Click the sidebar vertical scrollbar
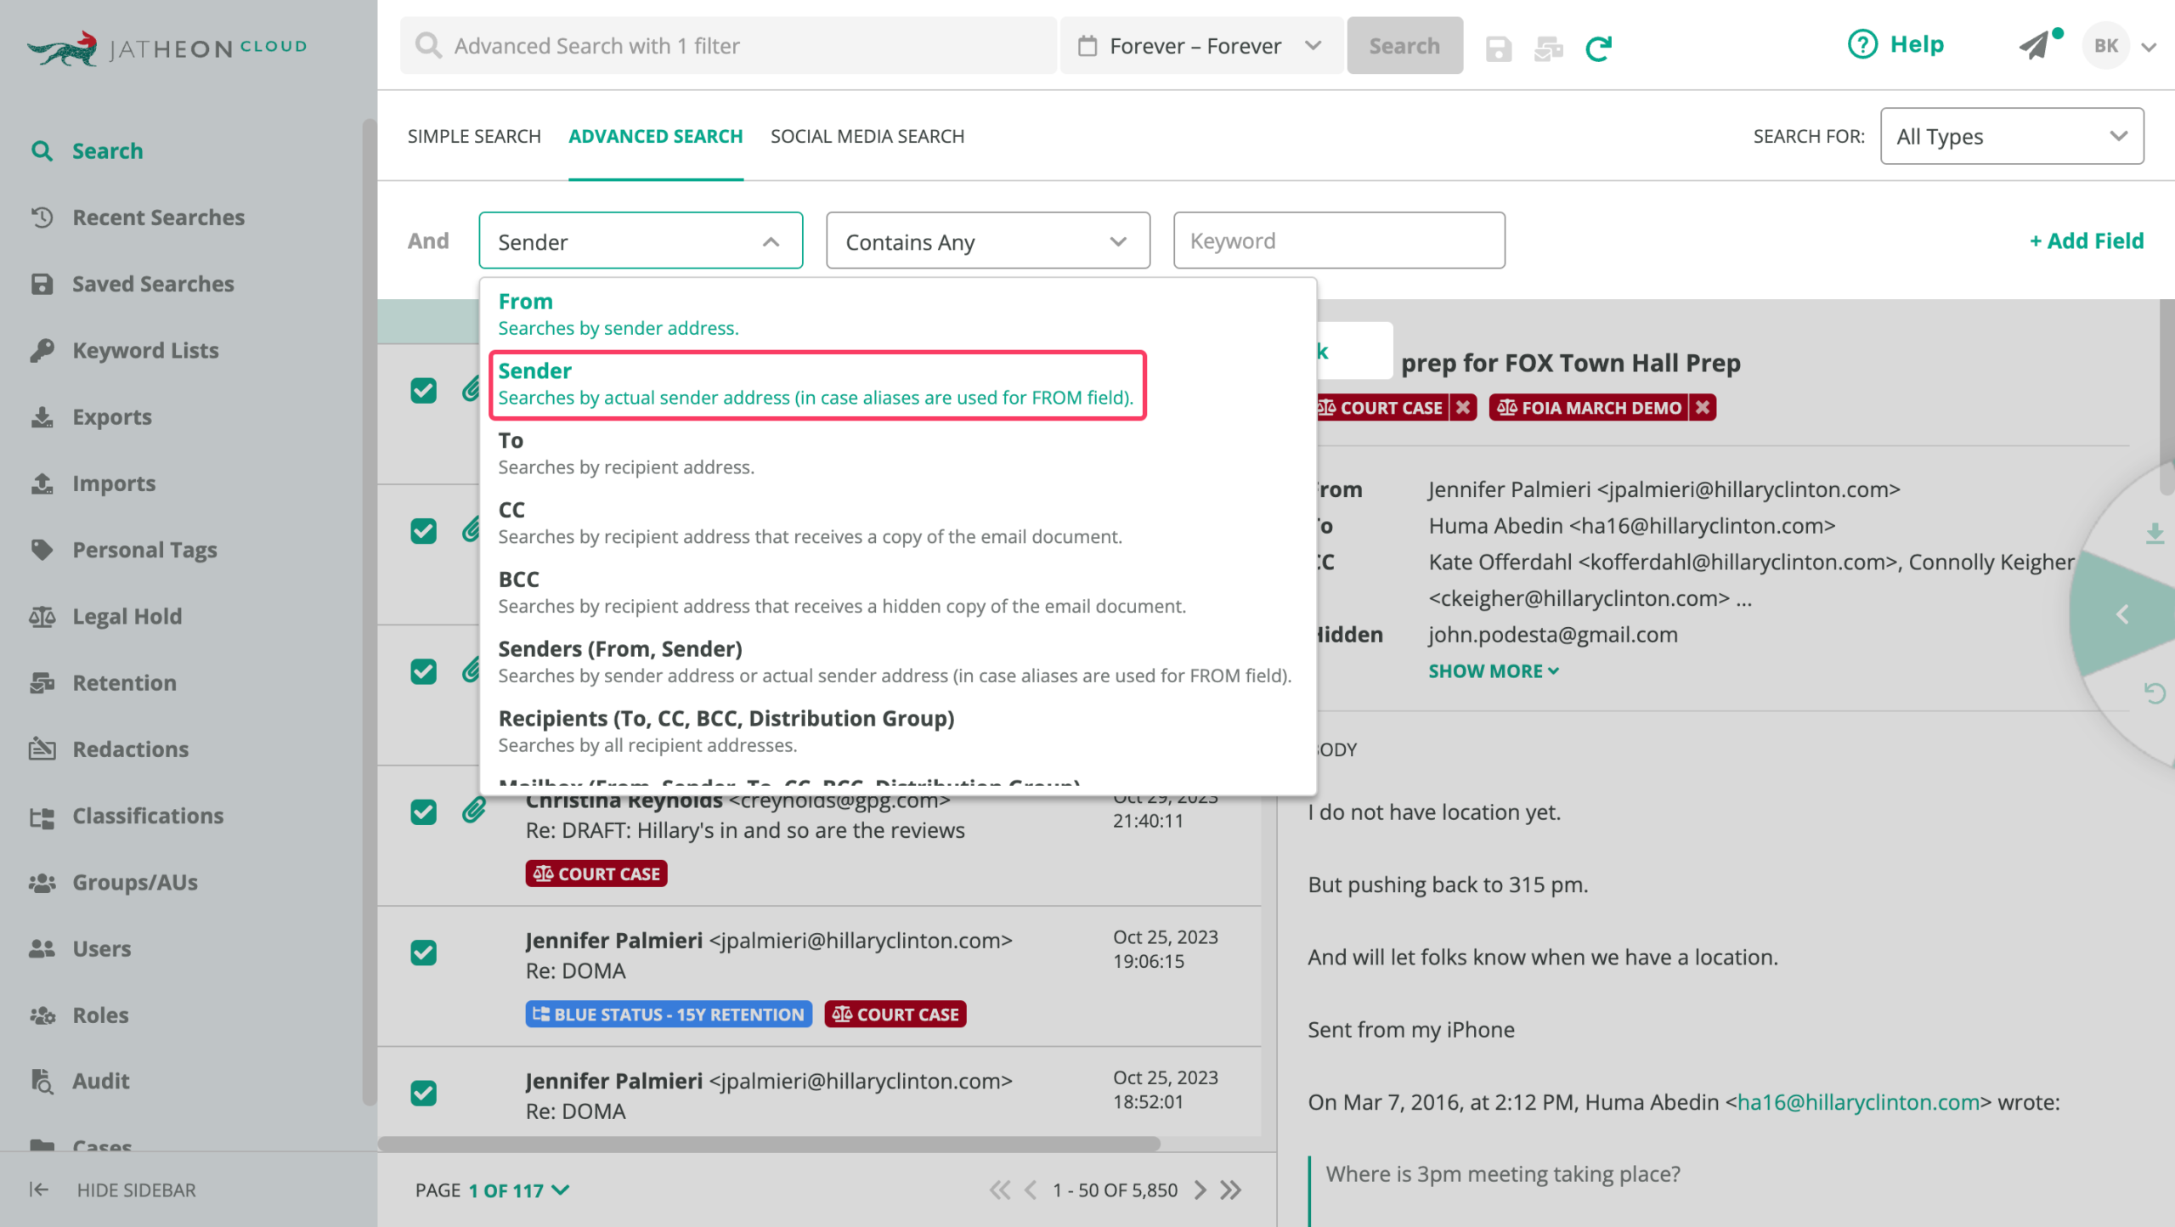Image resolution: width=2175 pixels, height=1227 pixels. (369, 612)
